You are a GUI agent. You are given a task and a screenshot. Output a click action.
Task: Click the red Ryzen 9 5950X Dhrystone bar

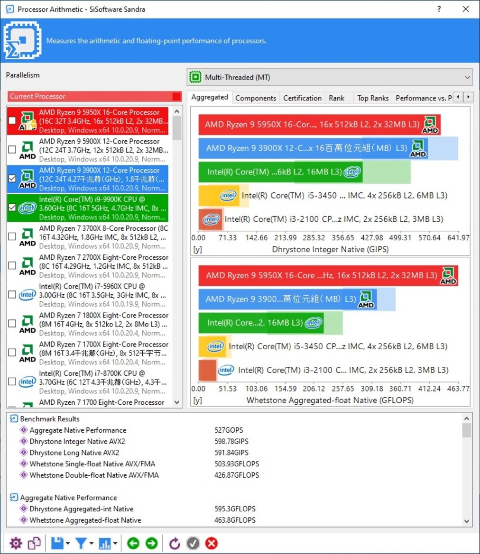tap(319, 124)
